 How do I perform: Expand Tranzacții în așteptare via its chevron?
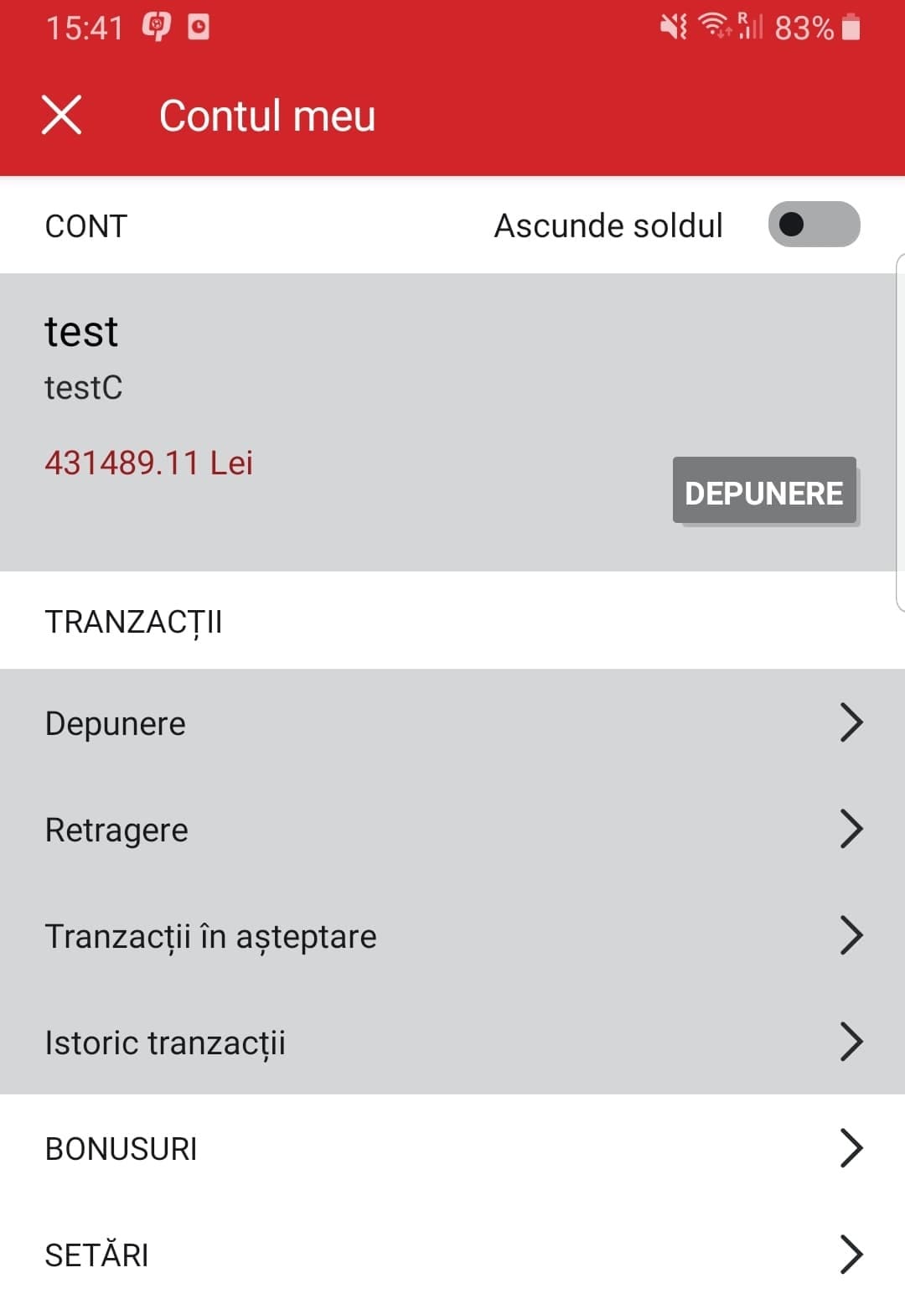click(851, 935)
